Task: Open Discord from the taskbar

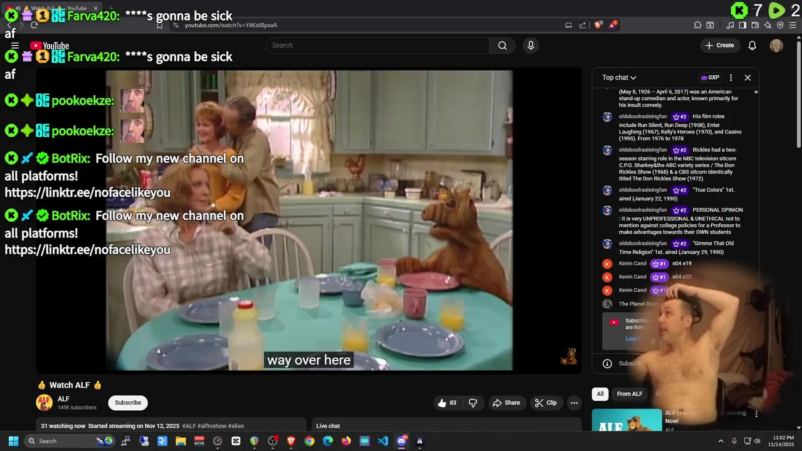Action: [x=402, y=441]
